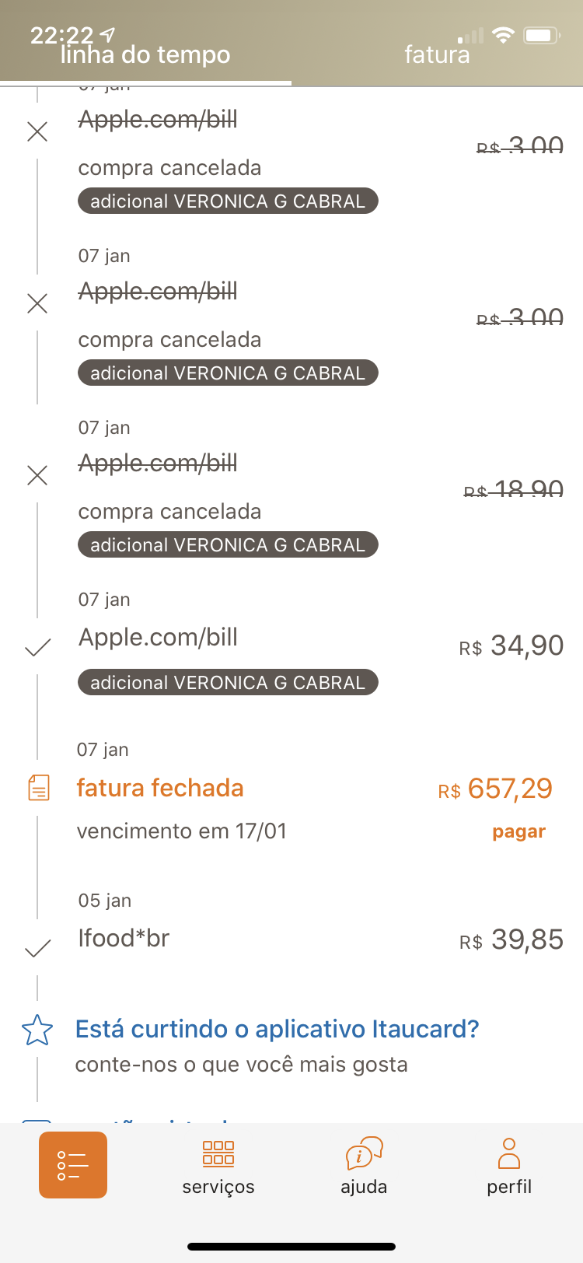Tap the perfil person icon
Viewport: 583px width, 1263px height.
[509, 1153]
